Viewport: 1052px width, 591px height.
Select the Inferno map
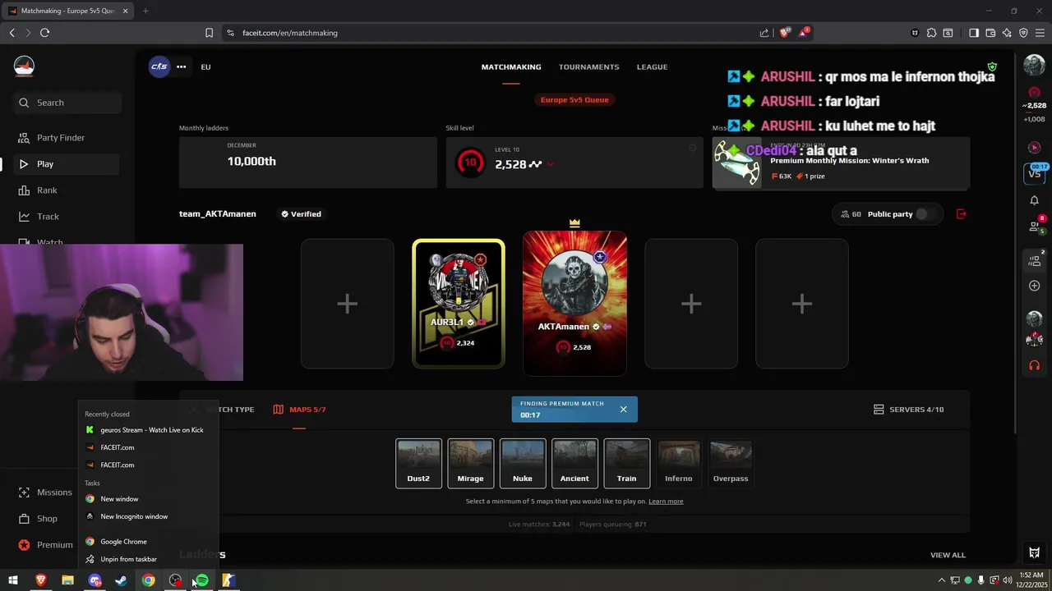click(x=679, y=464)
